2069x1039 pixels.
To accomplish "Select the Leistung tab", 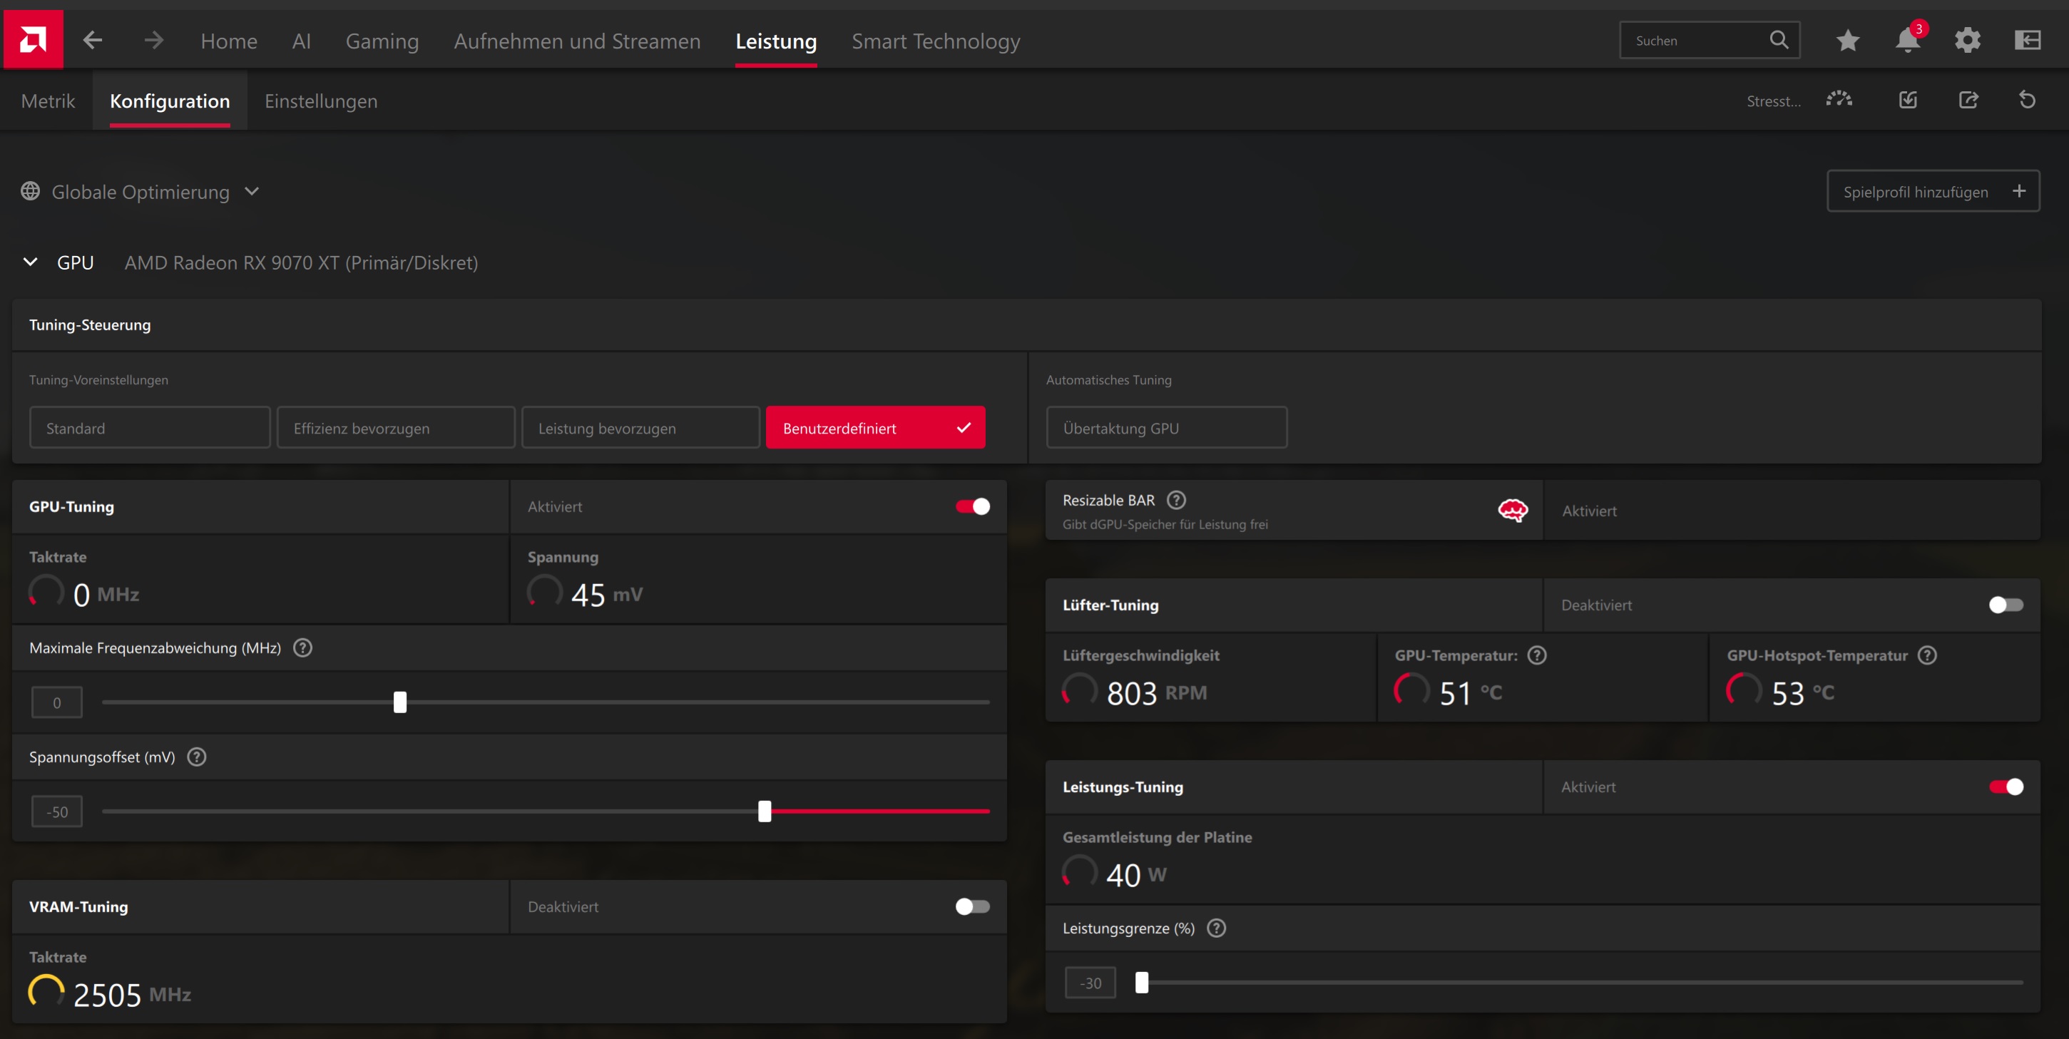I will (776, 41).
